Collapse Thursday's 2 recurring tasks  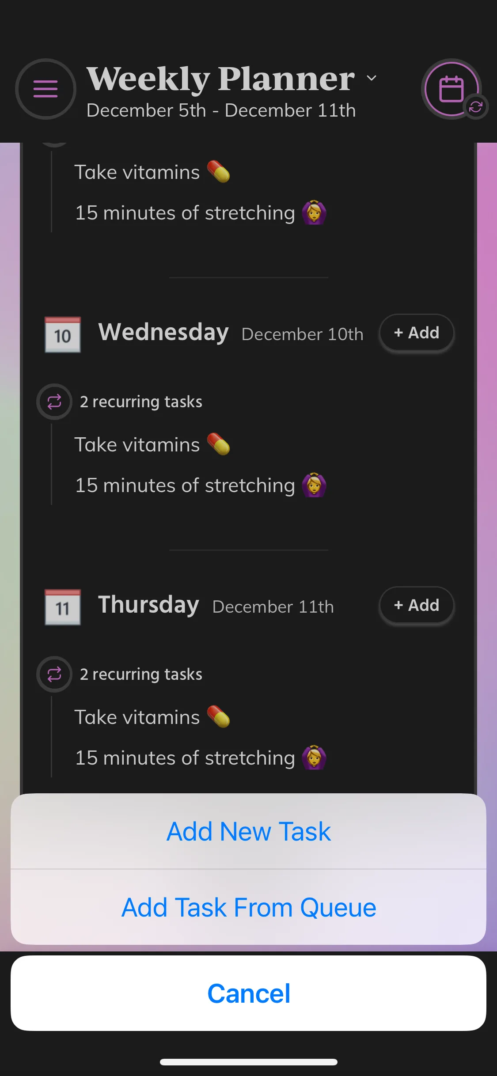click(140, 674)
